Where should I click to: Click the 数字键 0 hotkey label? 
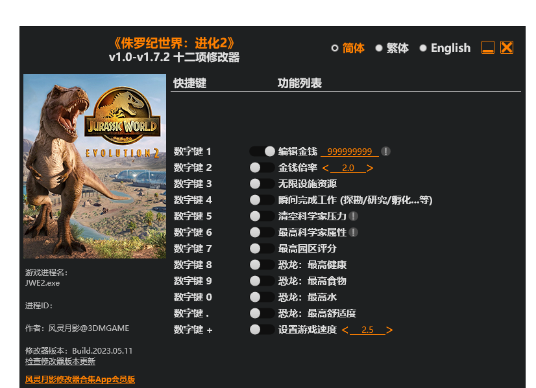[193, 297]
